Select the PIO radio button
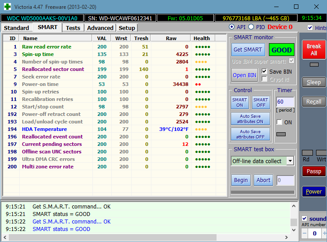Viewport: 327px width, 242px height. 251,27
